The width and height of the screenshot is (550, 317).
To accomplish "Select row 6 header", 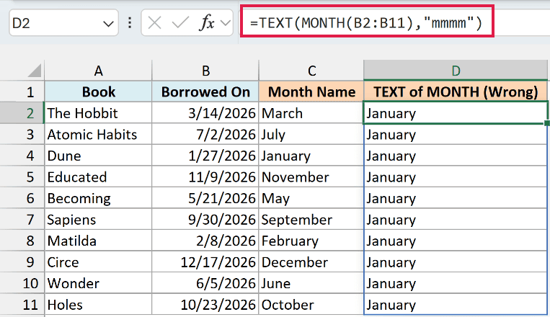I will pos(22,198).
